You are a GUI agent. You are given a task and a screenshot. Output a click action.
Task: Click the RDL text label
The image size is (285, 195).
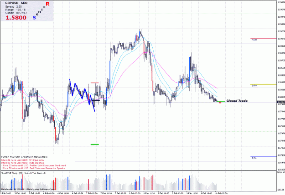point(254,158)
